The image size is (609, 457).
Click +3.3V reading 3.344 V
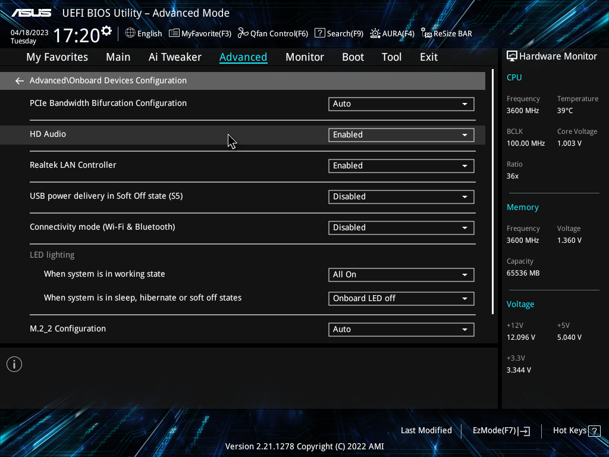[x=519, y=370]
